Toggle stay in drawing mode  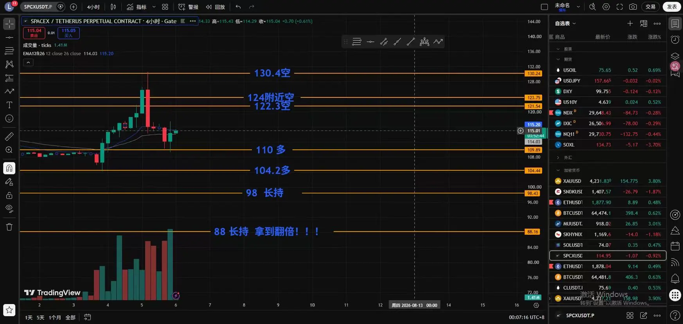[x=9, y=182]
